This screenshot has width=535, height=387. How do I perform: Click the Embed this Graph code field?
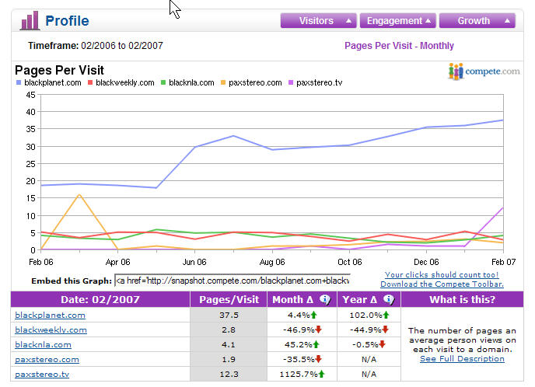tap(233, 281)
